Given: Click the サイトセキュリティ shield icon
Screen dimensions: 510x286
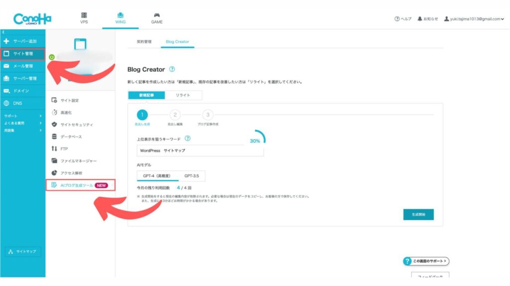Looking at the screenshot, I should coord(54,125).
